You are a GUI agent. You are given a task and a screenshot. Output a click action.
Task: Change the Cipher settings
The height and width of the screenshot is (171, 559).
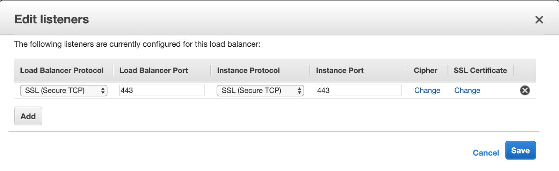coord(427,91)
